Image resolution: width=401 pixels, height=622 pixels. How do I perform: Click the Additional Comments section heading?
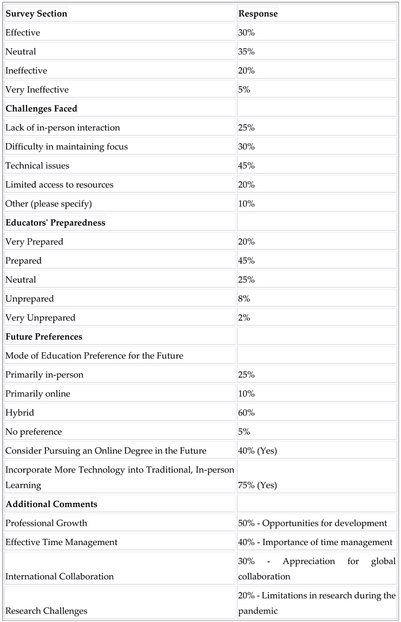(x=51, y=504)
